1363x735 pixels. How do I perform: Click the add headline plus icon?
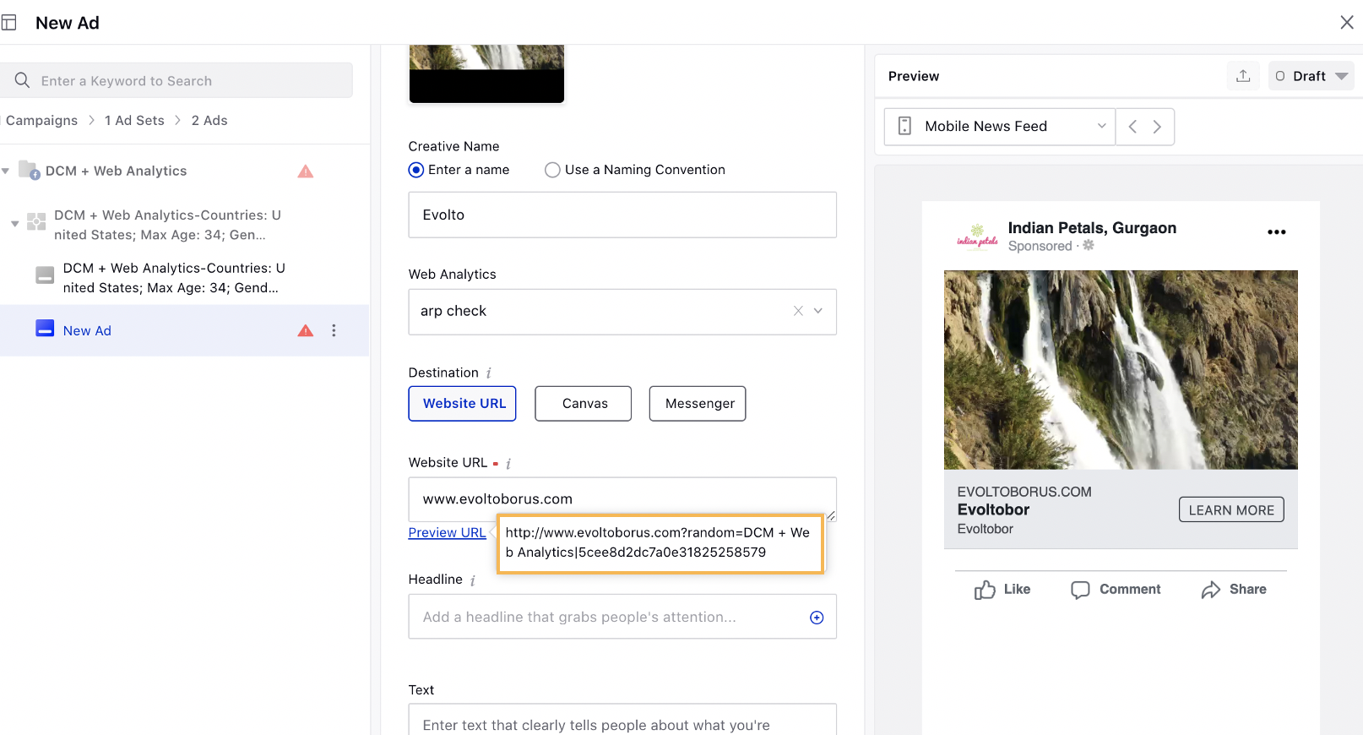click(x=817, y=618)
